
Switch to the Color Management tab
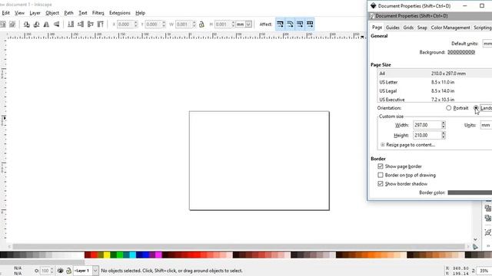tap(450, 28)
